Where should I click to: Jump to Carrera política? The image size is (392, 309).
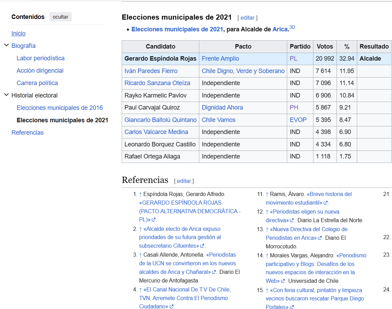click(37, 83)
